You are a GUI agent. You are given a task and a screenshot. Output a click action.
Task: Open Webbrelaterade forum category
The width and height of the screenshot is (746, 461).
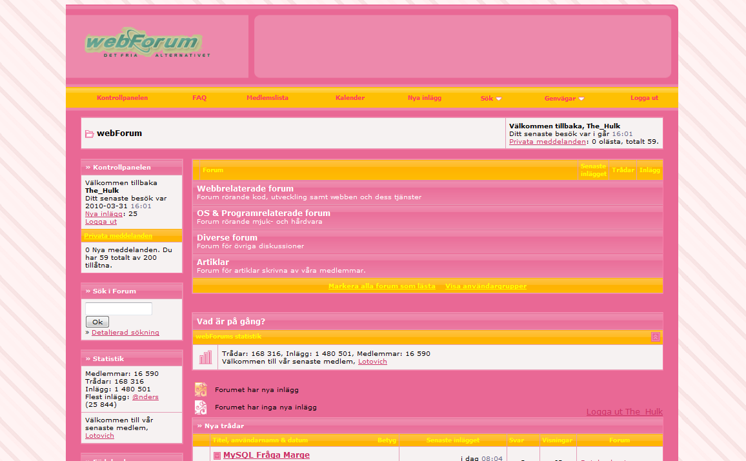[245, 189]
